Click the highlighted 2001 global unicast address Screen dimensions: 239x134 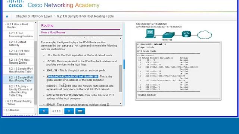click(73, 76)
